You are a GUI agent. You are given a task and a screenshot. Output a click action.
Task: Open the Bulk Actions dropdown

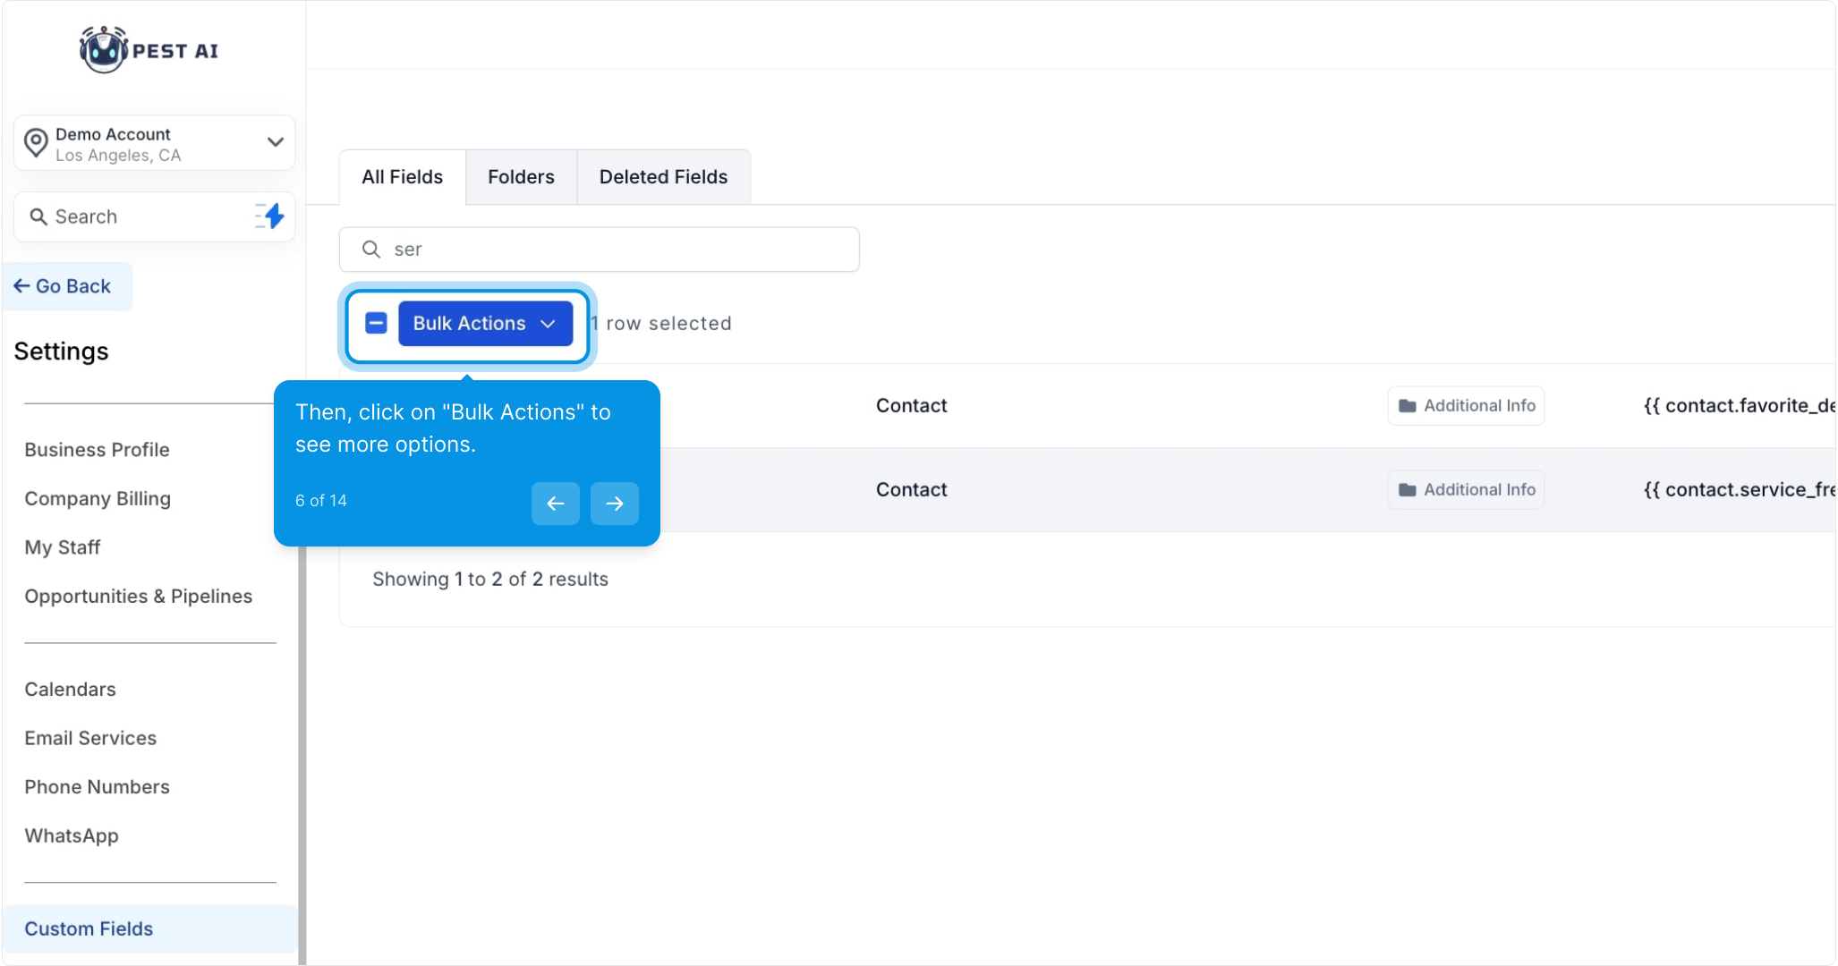pos(485,323)
